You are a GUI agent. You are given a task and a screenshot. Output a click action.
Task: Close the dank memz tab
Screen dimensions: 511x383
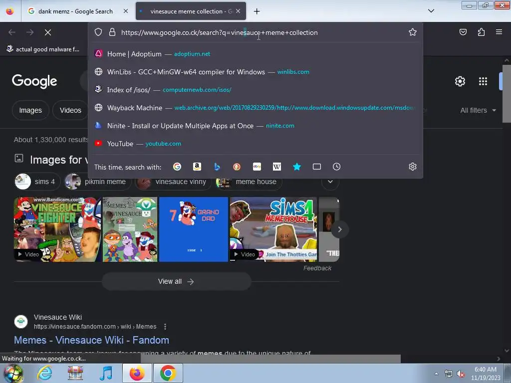[x=126, y=11]
